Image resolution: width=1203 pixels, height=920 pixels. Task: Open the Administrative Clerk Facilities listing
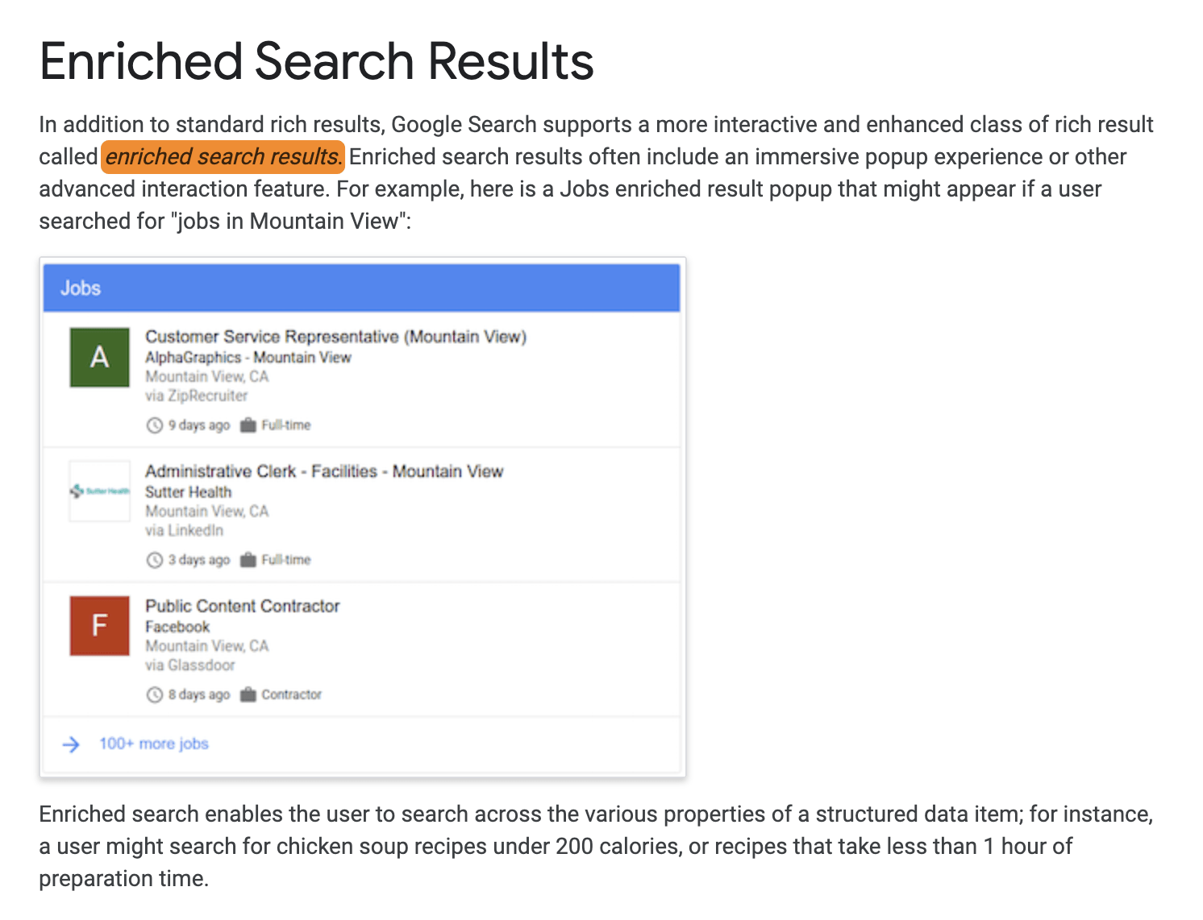coord(324,471)
